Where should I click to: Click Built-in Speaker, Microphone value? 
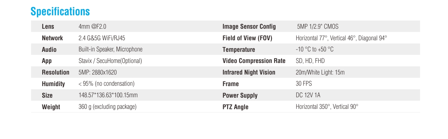[111, 50]
